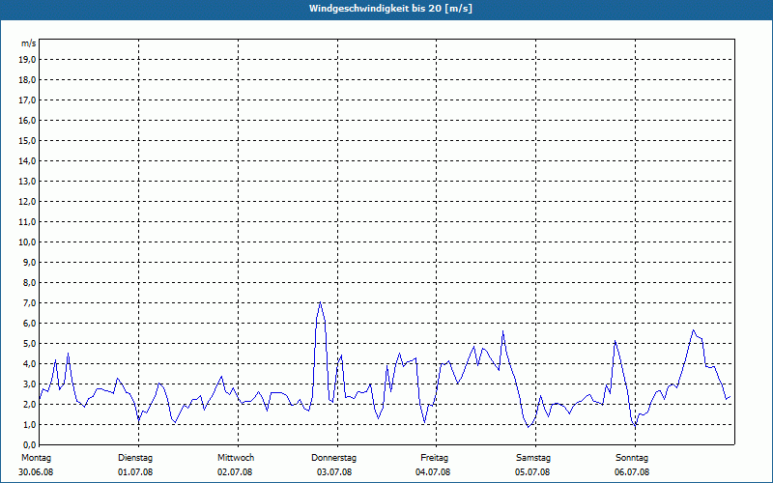
Task: Click the 'm/s' unit label
Action: click(29, 43)
